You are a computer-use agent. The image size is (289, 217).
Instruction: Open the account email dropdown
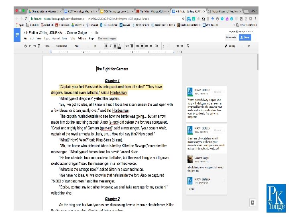[241, 32]
